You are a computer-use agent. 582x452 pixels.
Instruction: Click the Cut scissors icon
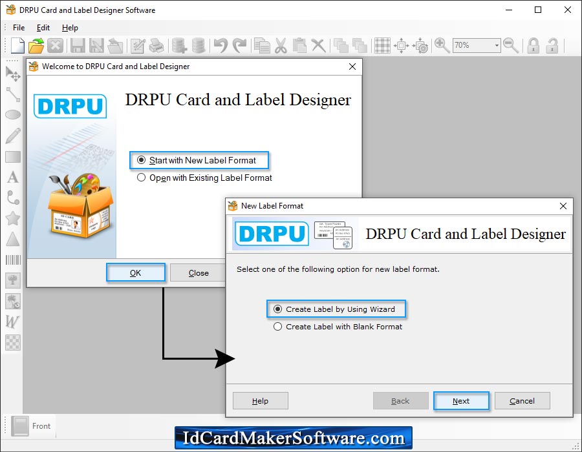[x=281, y=46]
